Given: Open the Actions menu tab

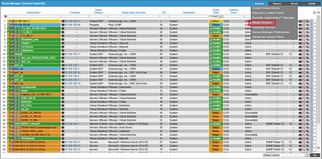Looking at the screenshot, I should tap(259, 4).
